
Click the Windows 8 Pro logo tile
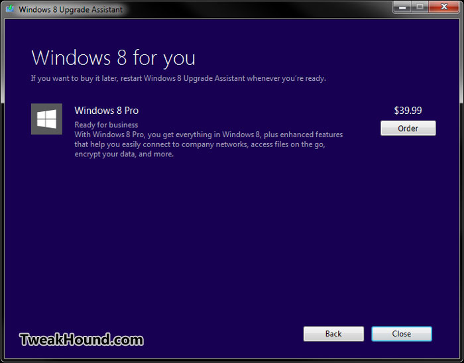click(x=46, y=119)
